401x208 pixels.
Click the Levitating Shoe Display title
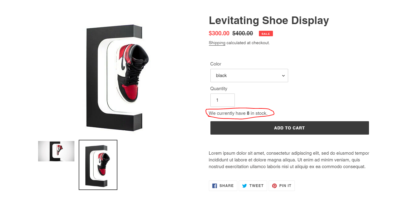(x=269, y=20)
